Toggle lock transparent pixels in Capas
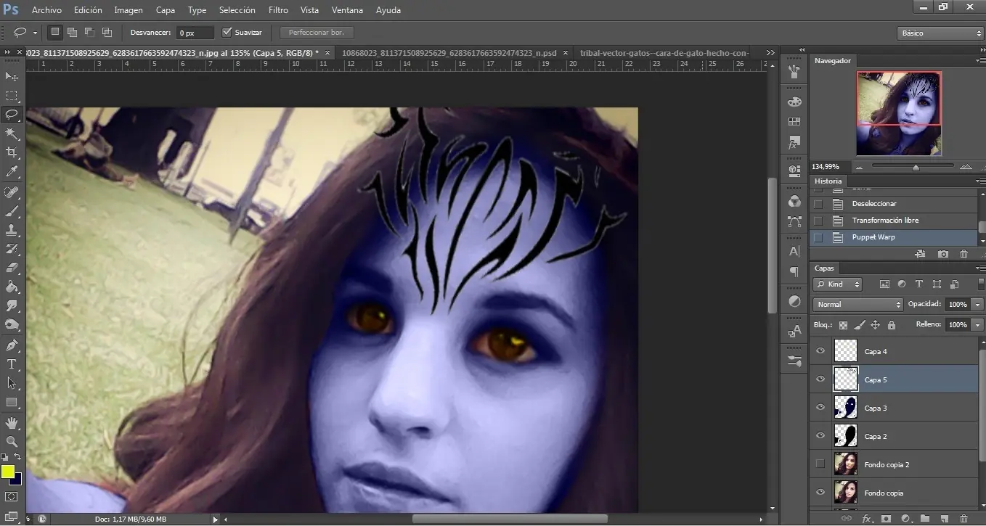 (843, 325)
